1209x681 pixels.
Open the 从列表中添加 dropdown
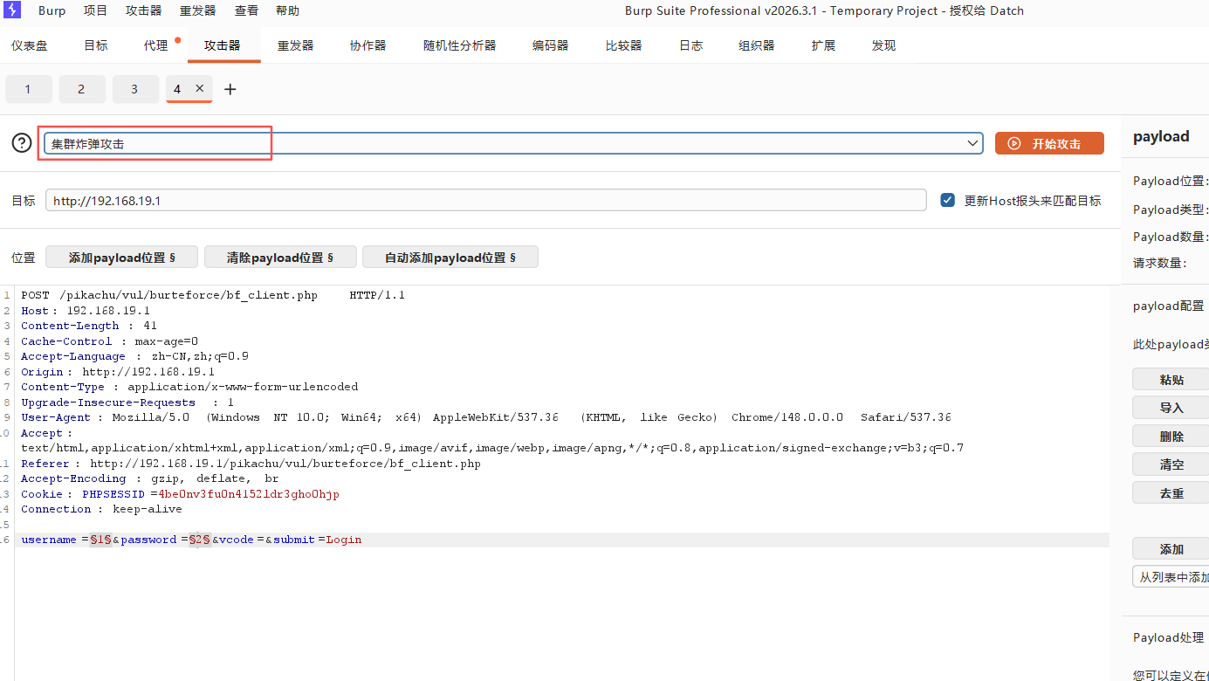1171,577
